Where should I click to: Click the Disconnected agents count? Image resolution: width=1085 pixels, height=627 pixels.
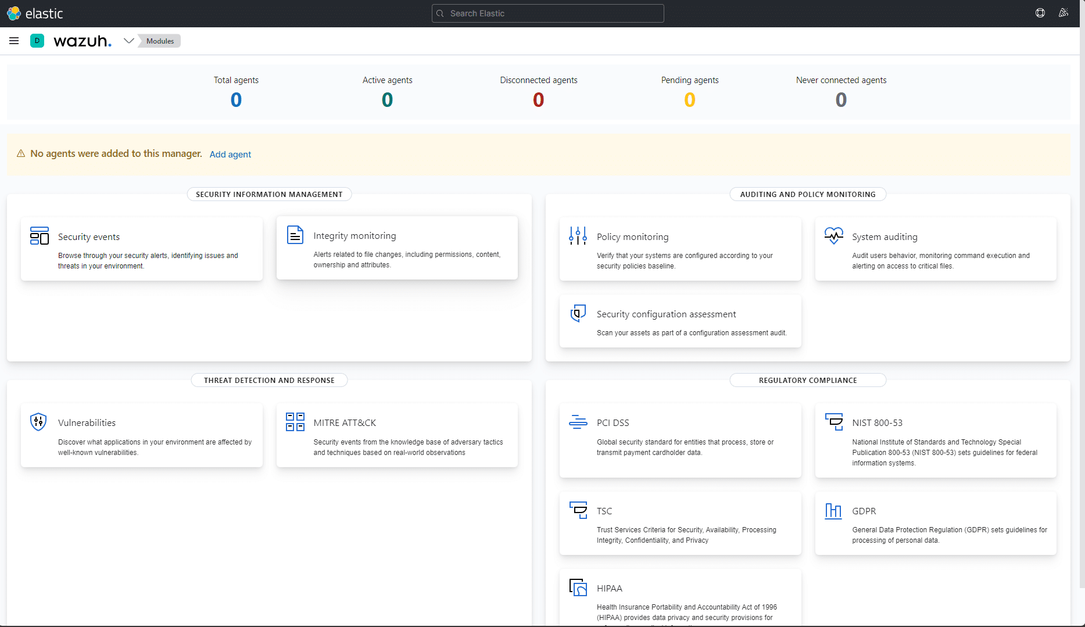[x=539, y=100]
